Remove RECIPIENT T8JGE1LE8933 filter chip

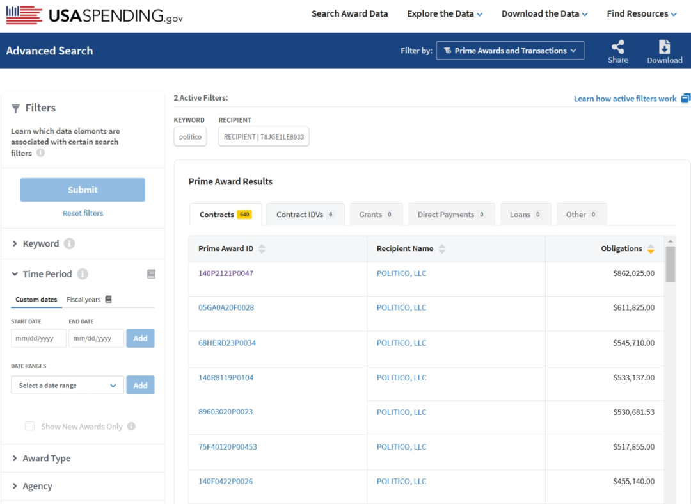264,136
